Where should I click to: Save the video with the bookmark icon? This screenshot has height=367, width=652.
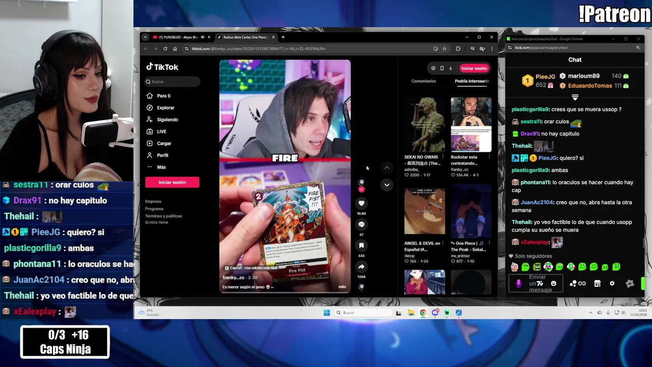tap(361, 246)
